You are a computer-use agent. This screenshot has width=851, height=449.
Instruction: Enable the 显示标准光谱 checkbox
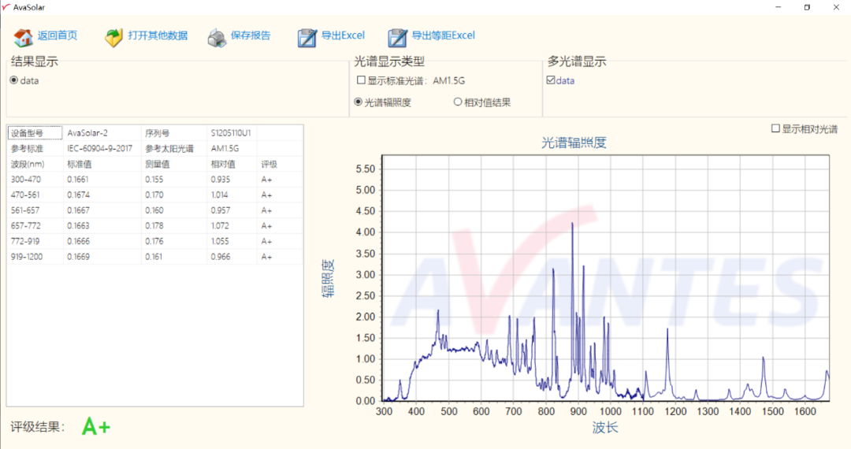click(361, 80)
